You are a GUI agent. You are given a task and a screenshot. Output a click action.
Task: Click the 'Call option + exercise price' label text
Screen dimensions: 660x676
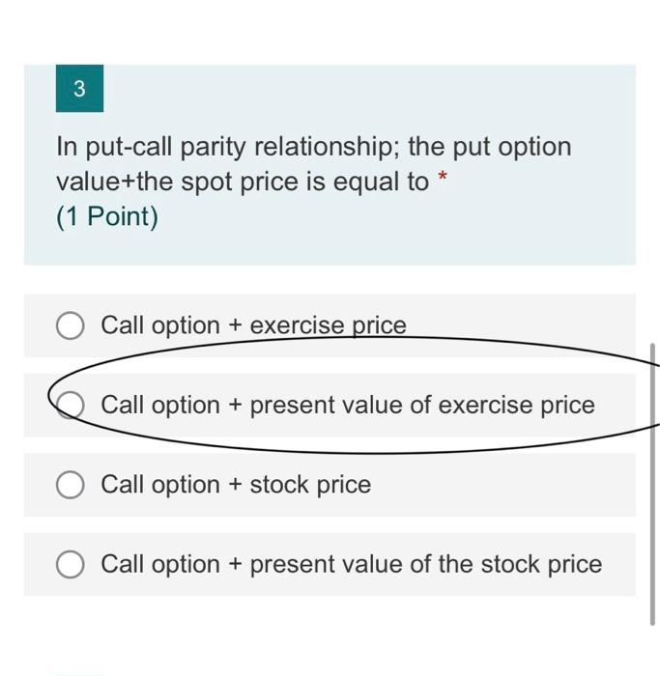tap(253, 325)
